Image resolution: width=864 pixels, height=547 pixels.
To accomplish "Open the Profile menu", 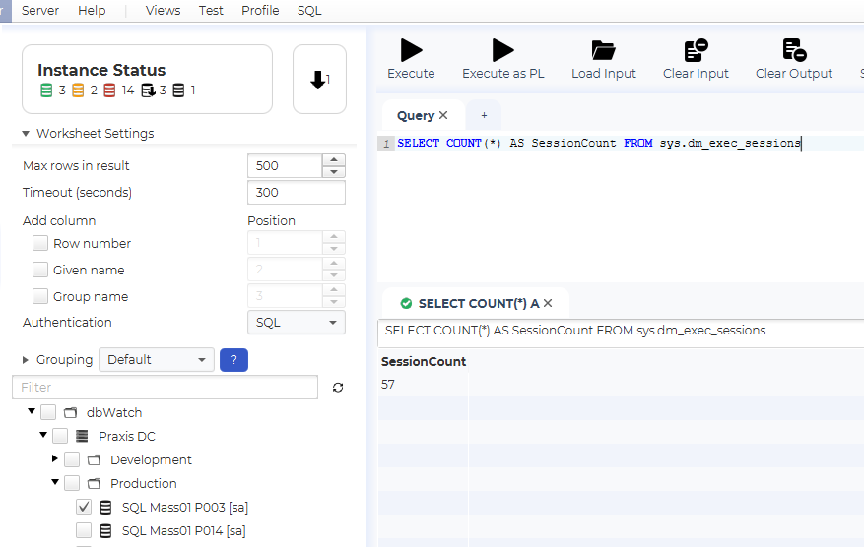I will [x=260, y=11].
